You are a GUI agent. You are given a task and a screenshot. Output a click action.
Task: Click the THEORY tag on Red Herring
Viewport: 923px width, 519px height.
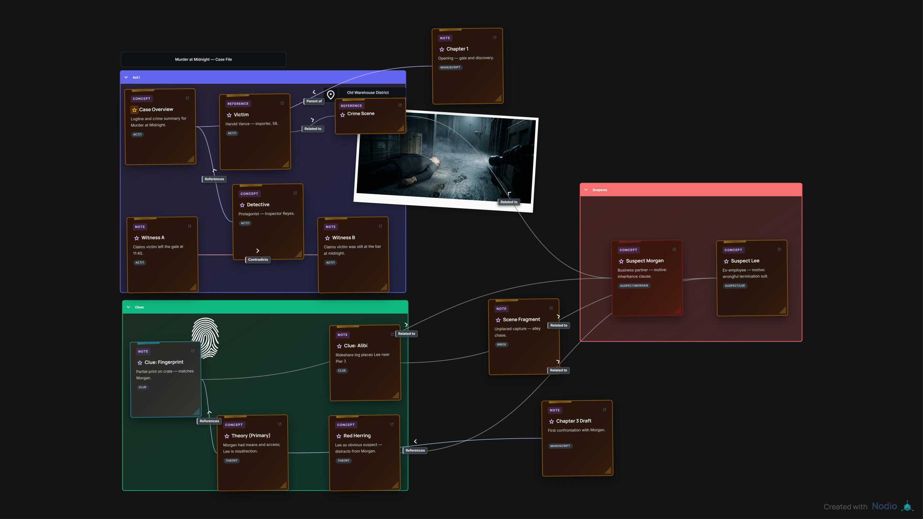click(344, 461)
